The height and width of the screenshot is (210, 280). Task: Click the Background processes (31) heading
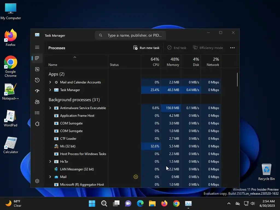(x=74, y=100)
